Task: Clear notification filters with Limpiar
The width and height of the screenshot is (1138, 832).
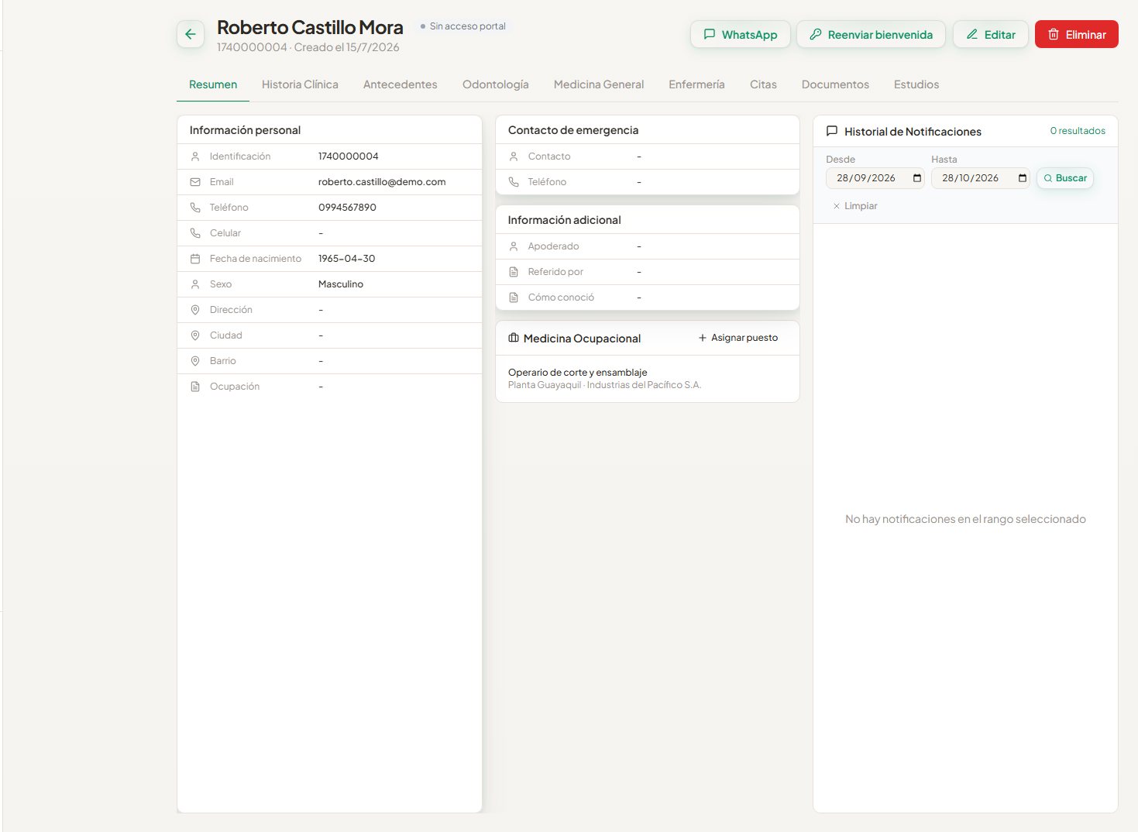Action: click(x=855, y=206)
